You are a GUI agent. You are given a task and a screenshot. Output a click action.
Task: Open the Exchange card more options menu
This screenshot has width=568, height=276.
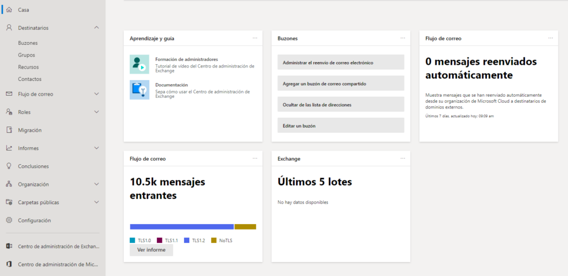click(403, 159)
